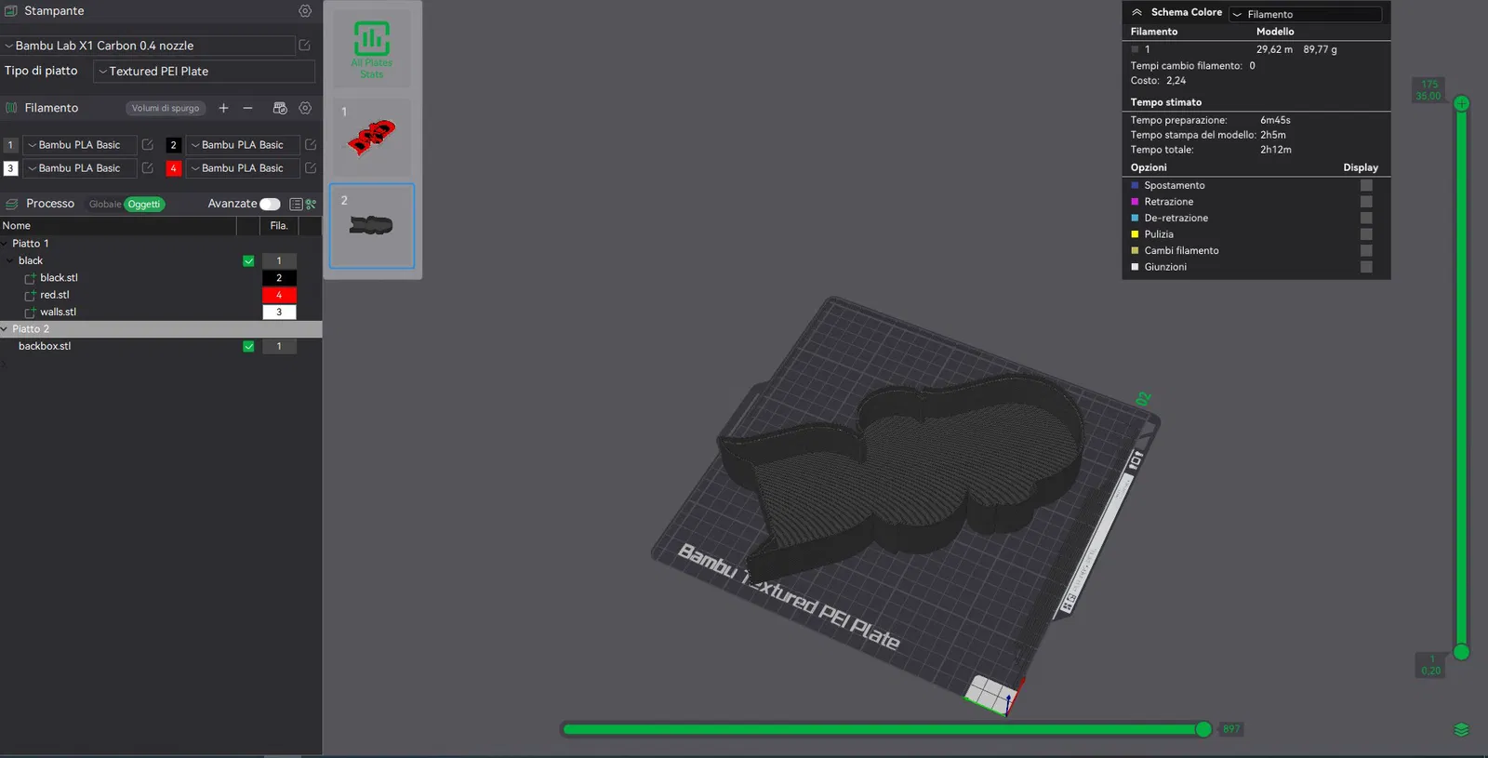1488x758 pixels.
Task: Collapse the black object tree node
Action: (10, 261)
